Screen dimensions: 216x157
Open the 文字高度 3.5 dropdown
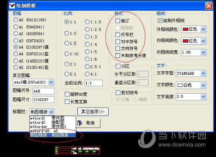(203, 97)
